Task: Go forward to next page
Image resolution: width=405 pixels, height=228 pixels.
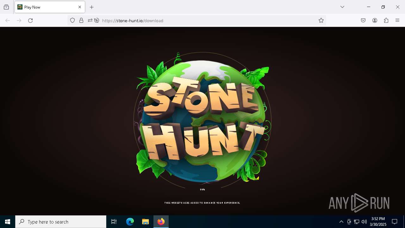Action: coord(19,21)
